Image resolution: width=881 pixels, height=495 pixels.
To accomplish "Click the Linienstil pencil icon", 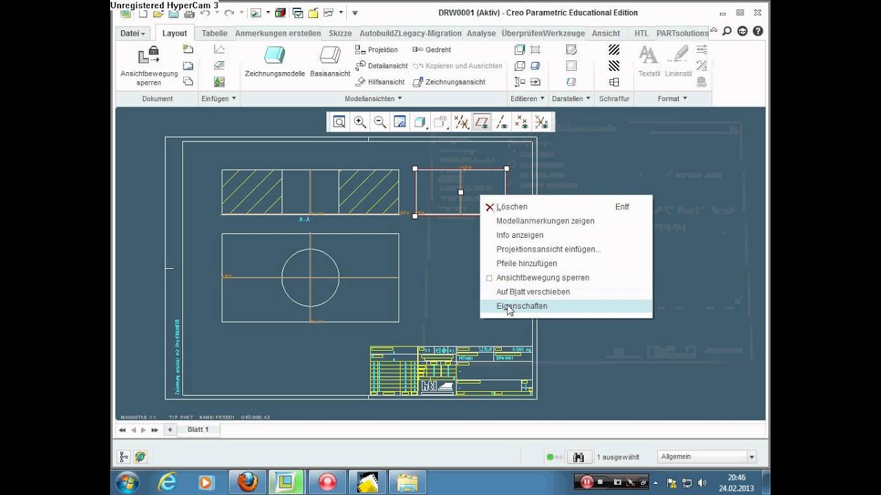I will pos(679,54).
